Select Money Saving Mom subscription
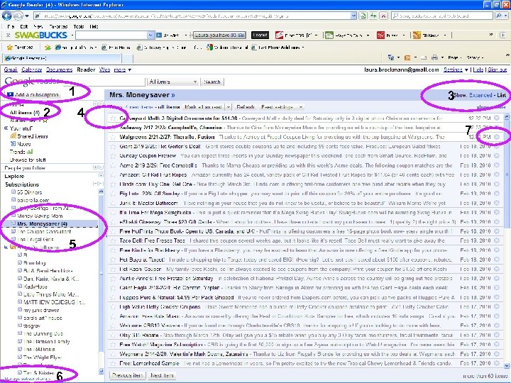Screen dimensions: 511x383 pos(40,216)
